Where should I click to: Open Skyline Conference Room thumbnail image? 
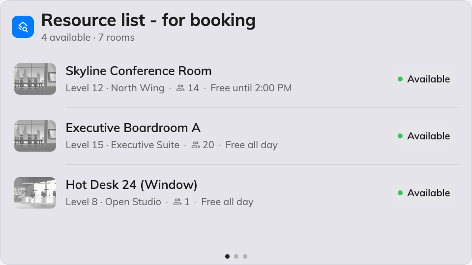coord(35,79)
